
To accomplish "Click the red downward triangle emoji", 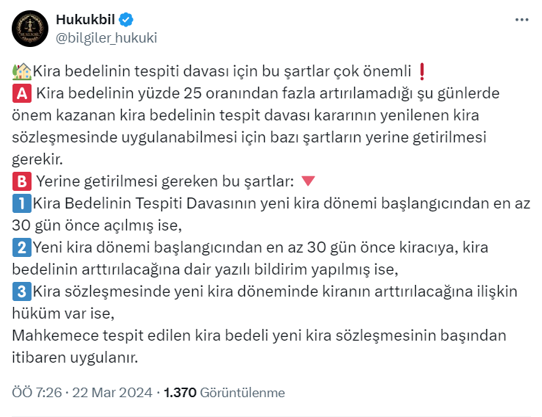I will click(x=309, y=181).
